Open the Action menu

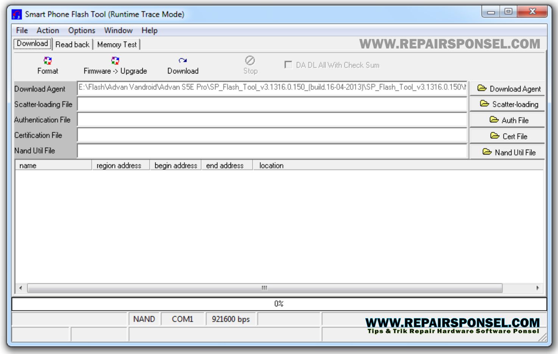pos(47,30)
